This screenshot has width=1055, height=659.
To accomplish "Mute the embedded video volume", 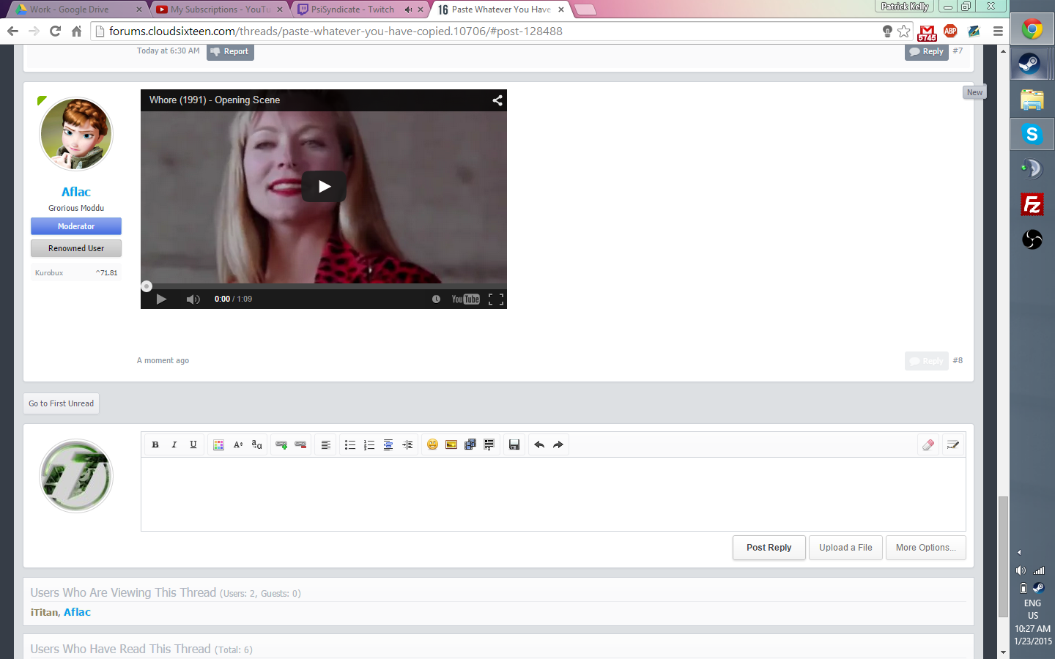I will [193, 299].
